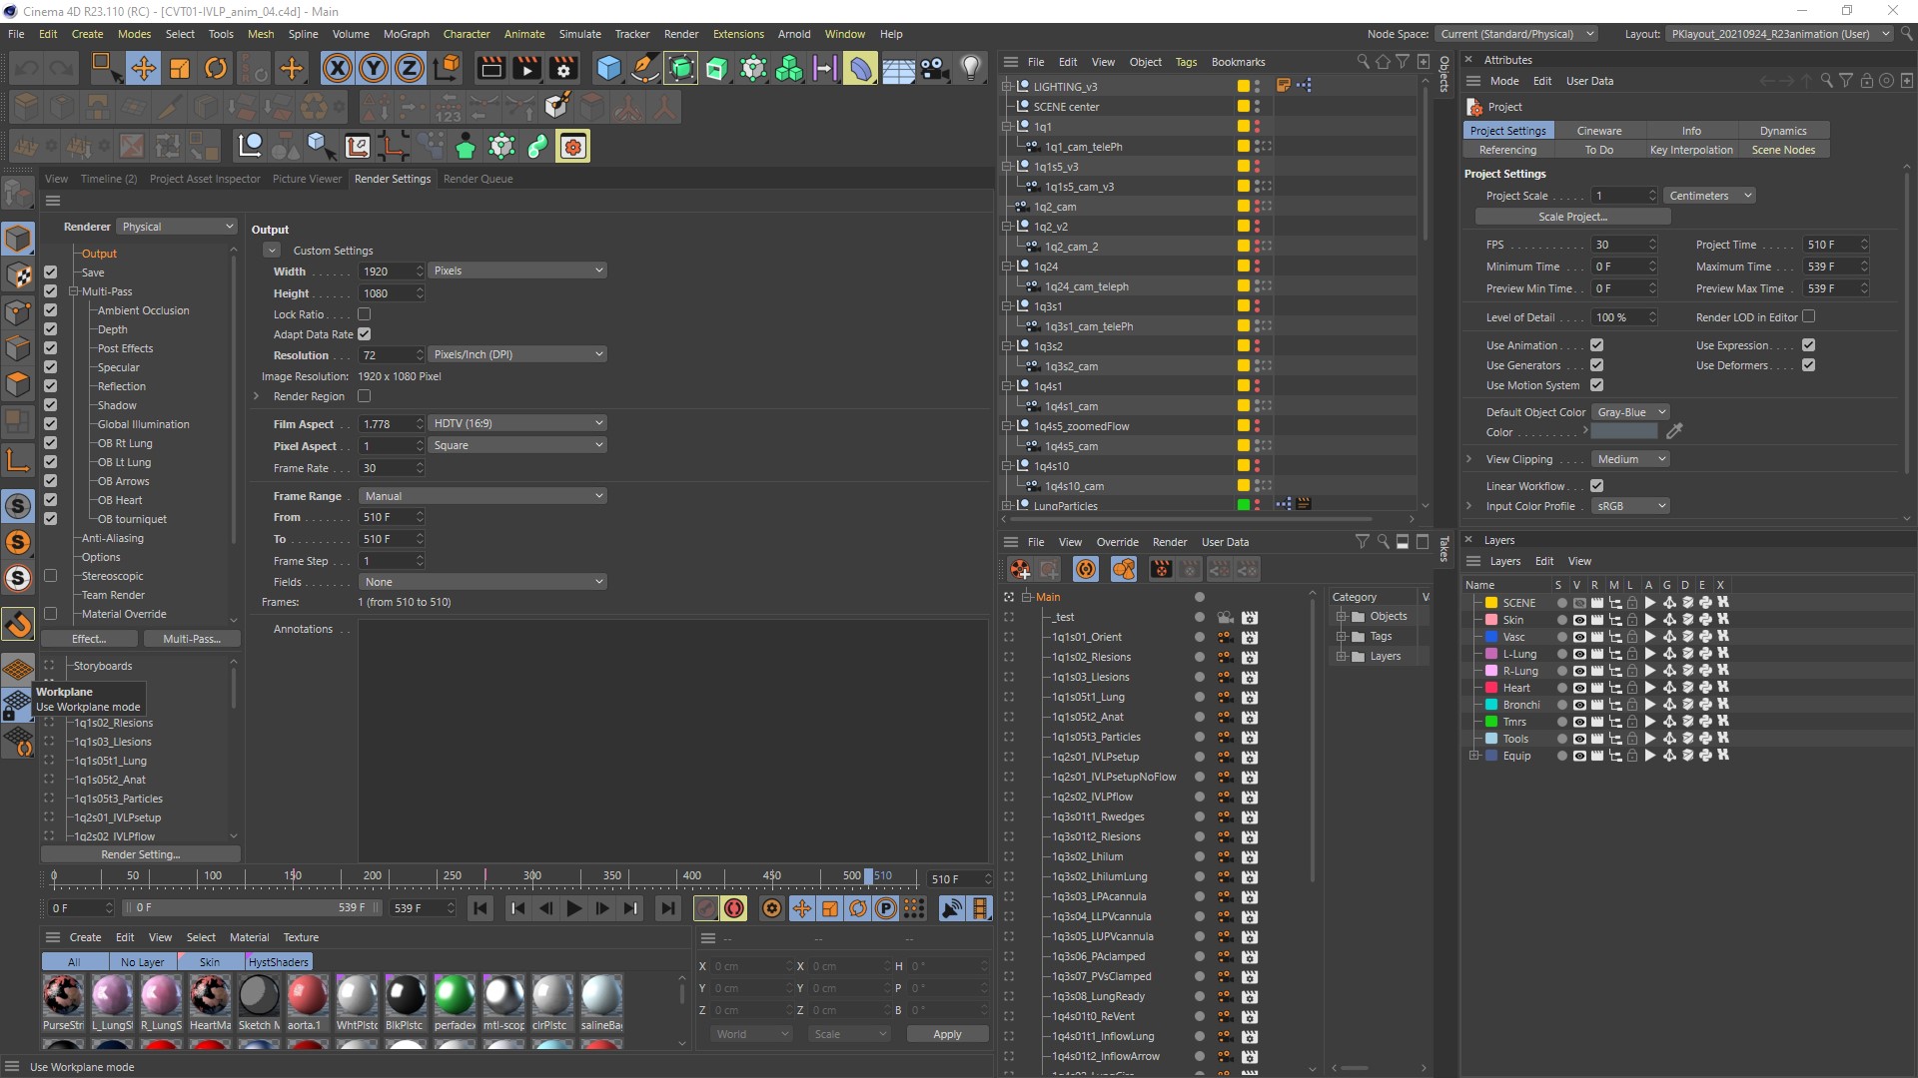Expand Custom Settings disclosure arrow
Viewport: 1918px width, 1078px height.
pos(271,251)
